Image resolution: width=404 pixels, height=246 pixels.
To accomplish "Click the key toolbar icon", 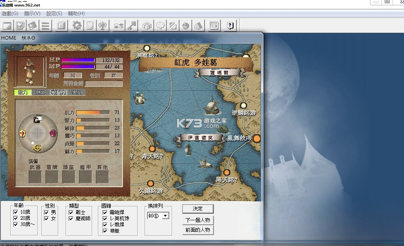I will click(132, 26).
